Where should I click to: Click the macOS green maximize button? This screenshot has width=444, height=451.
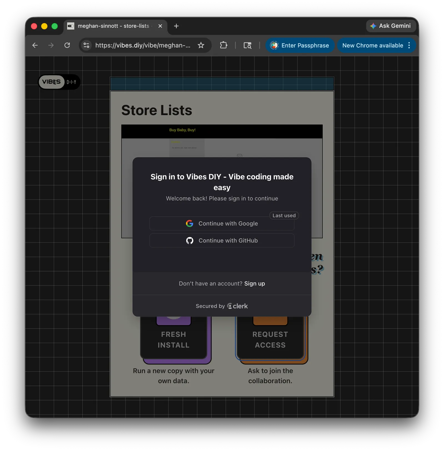55,26
